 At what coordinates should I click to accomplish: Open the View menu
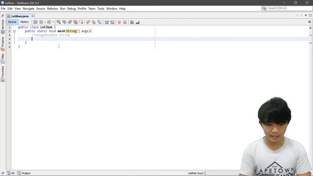[x=18, y=9]
